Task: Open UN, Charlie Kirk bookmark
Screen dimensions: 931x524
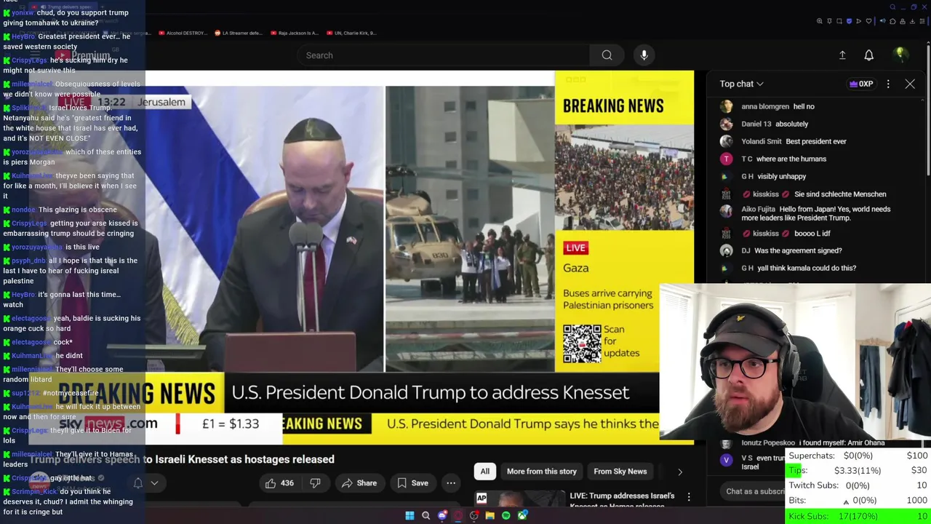Action: coord(351,33)
